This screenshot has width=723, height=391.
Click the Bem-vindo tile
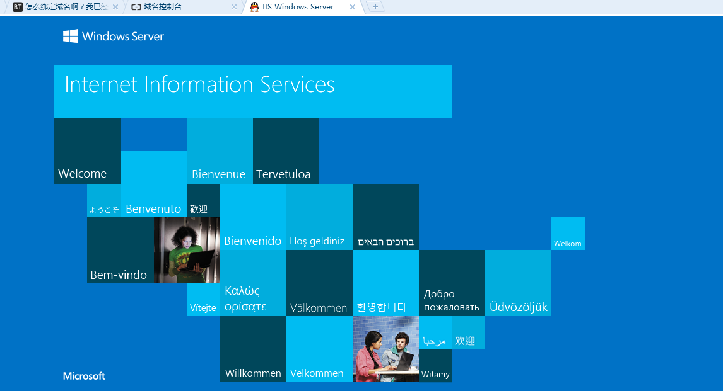click(120, 250)
